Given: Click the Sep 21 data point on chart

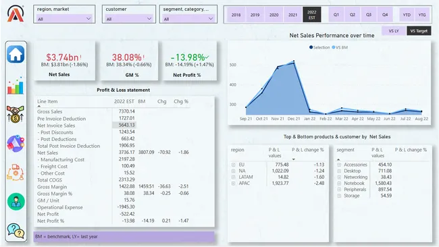Looking at the screenshot, I should pos(246,107).
